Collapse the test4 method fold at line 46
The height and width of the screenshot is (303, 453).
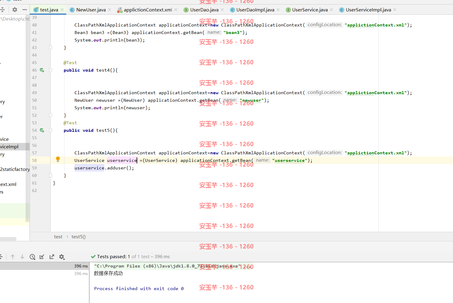(51, 70)
